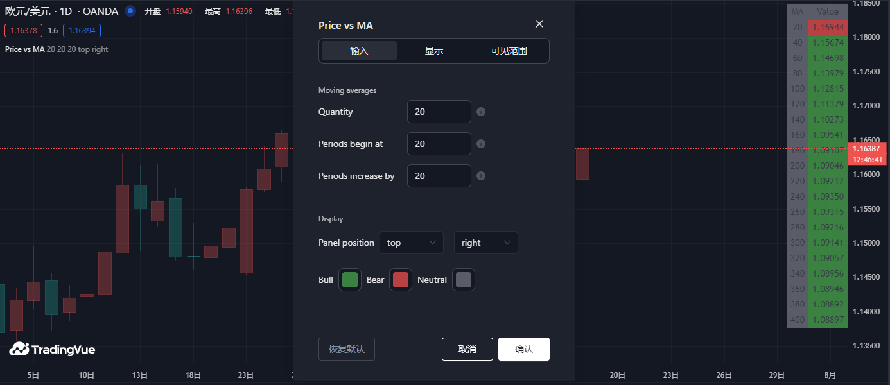Viewport: 890px width, 385px height.
Task: Click the Periods begin at input field
Action: click(x=439, y=144)
